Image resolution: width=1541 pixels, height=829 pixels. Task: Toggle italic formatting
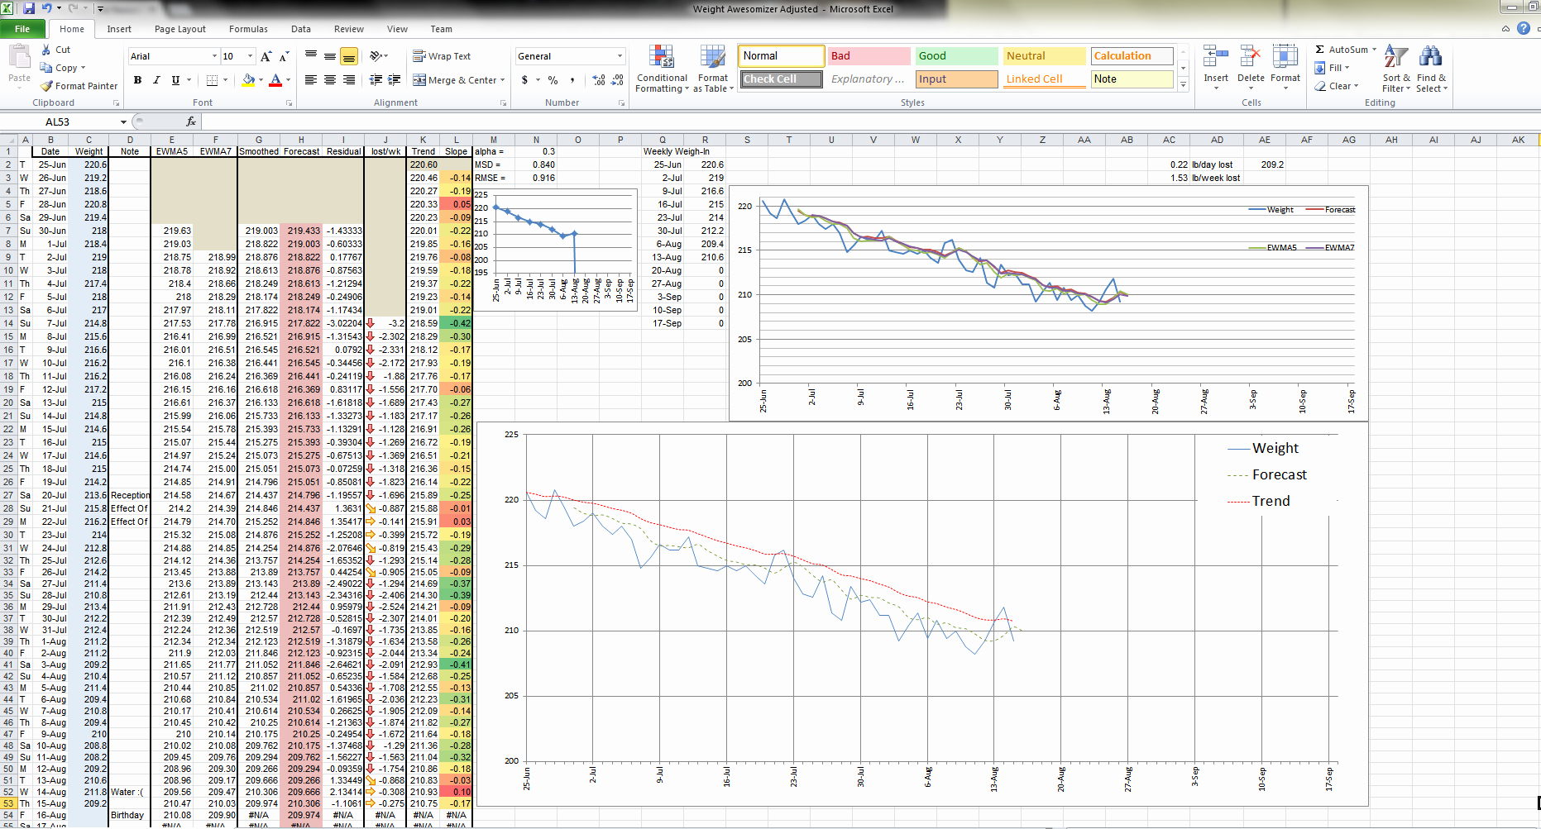click(x=156, y=80)
